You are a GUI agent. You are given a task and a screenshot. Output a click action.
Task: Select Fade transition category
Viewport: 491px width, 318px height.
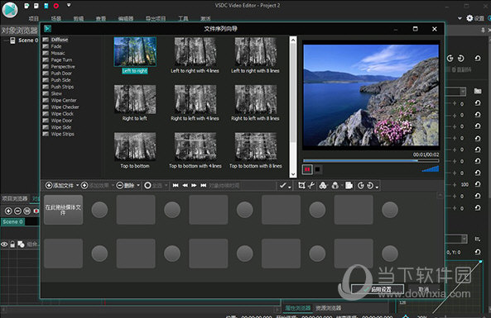52,46
